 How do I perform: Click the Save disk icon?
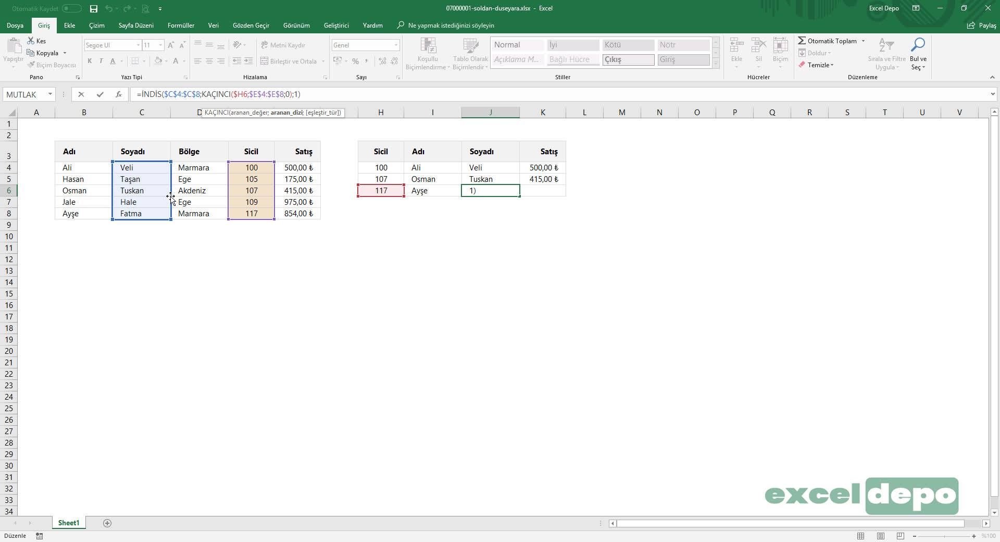pyautogui.click(x=94, y=8)
